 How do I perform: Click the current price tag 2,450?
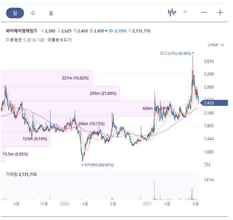tap(214, 103)
